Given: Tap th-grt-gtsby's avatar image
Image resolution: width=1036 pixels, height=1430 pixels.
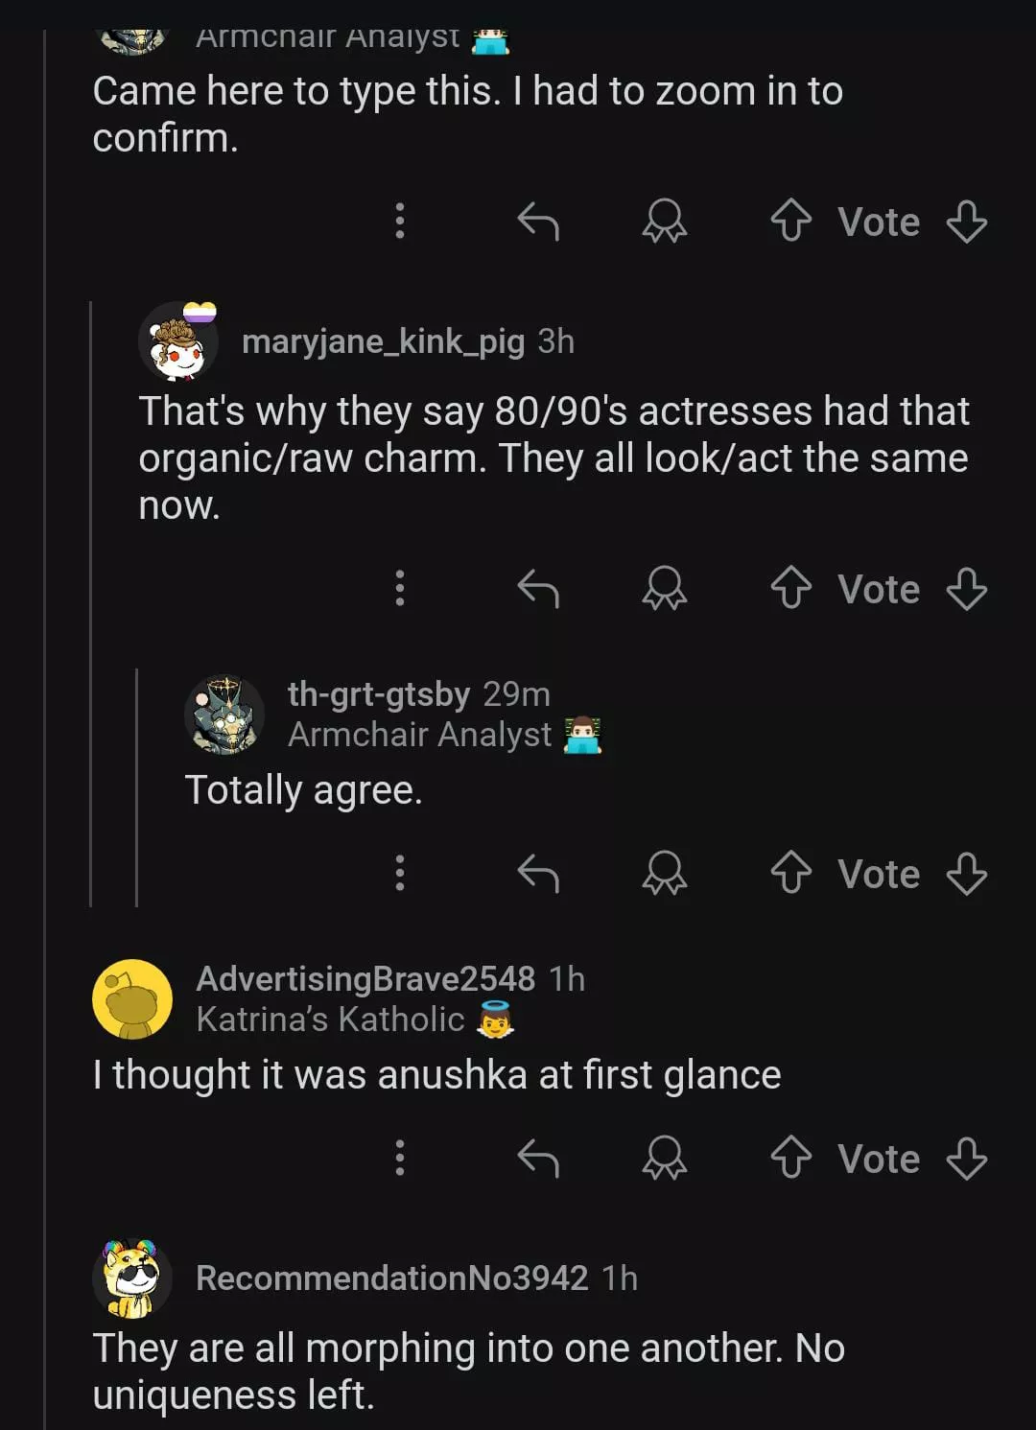Looking at the screenshot, I should [224, 715].
